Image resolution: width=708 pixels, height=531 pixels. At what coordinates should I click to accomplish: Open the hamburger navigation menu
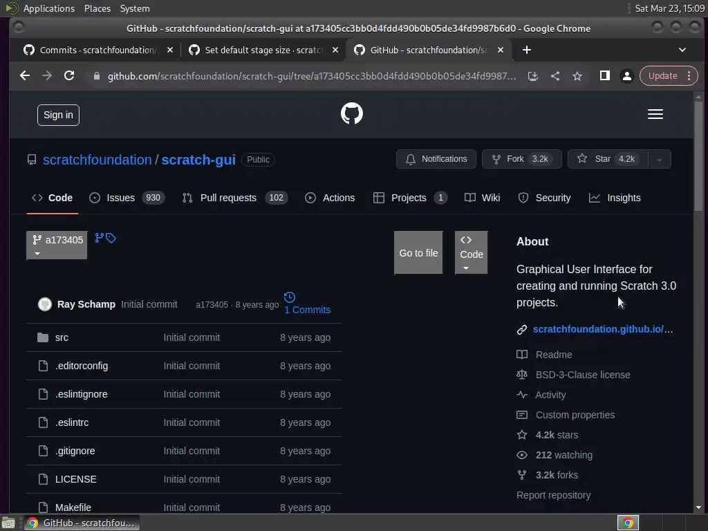pos(655,114)
